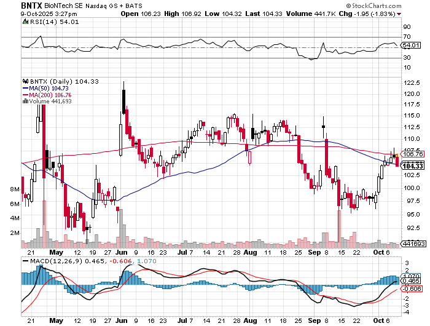Click the Sep label on MACD panel date axis
The width and height of the screenshot is (430, 326).
coord(315,320)
